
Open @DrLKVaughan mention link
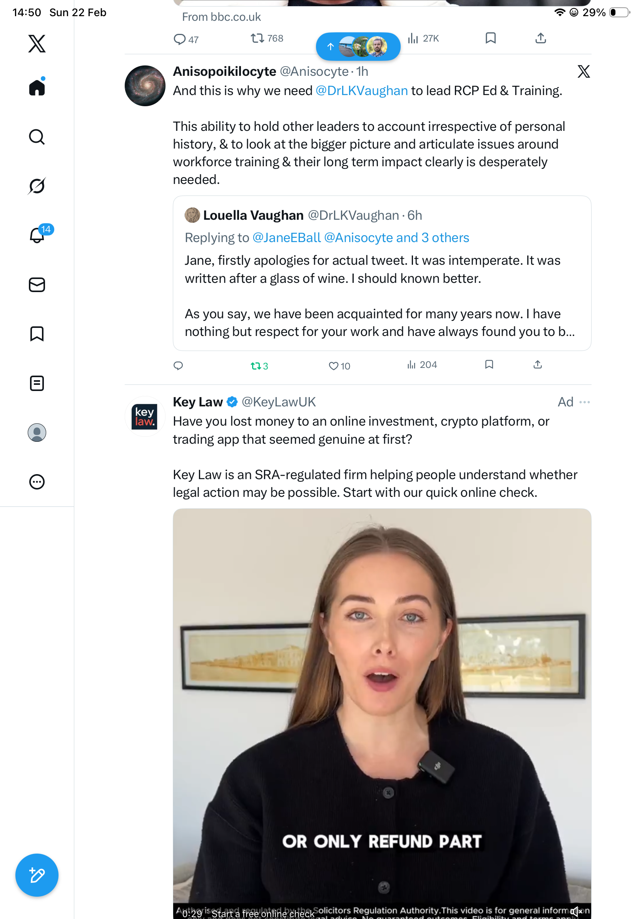click(x=361, y=91)
